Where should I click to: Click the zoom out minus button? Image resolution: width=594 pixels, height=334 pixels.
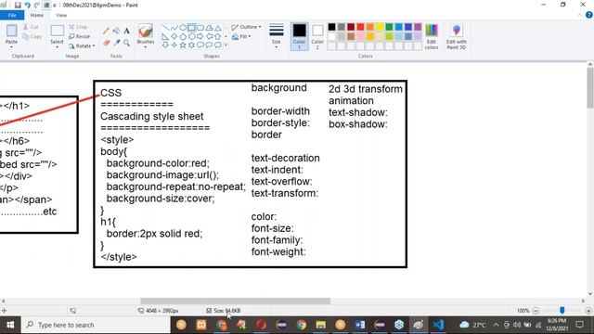(536, 311)
